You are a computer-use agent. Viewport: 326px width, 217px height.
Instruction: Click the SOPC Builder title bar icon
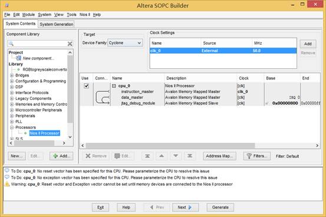(x=6, y=5)
